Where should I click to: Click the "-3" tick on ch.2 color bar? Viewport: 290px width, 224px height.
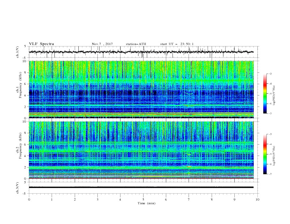pos(270,134)
